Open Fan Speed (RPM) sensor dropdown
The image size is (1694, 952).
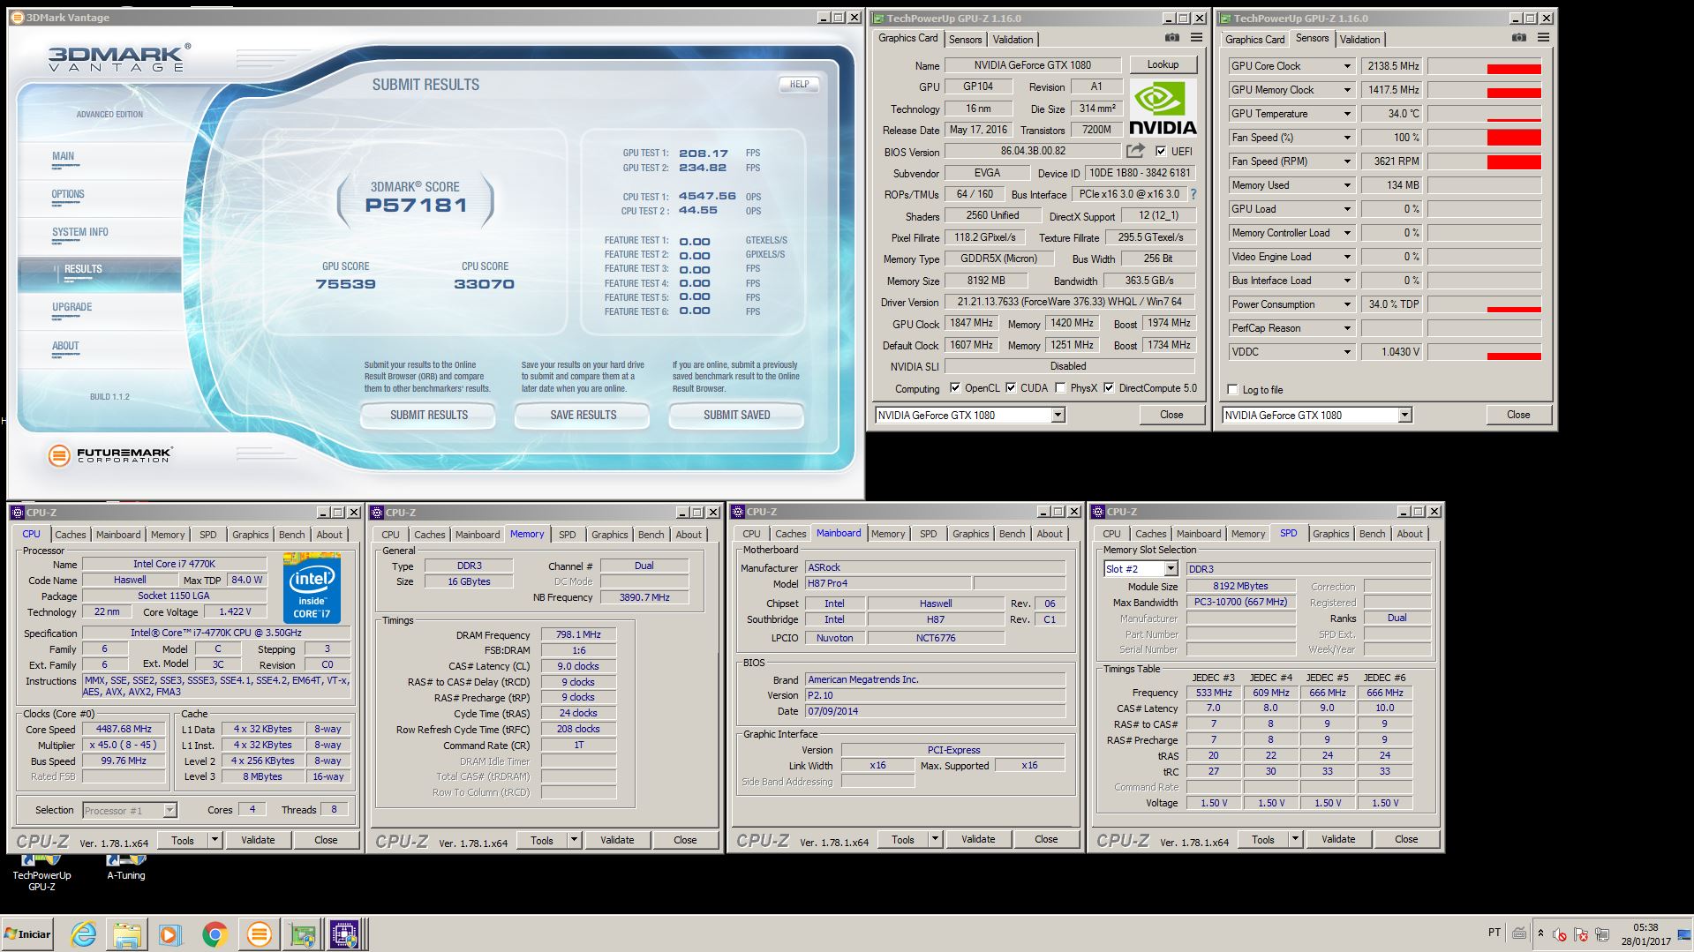tap(1347, 161)
